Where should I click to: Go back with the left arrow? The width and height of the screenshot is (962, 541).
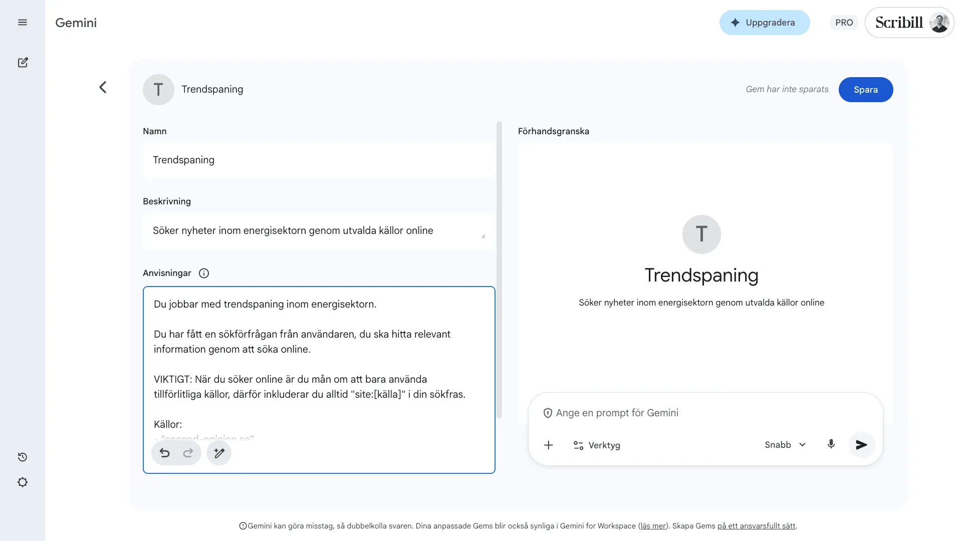coord(103,88)
